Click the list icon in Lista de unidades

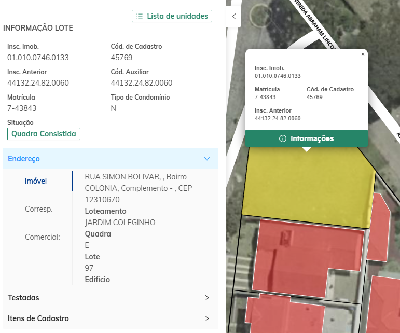[x=139, y=16]
